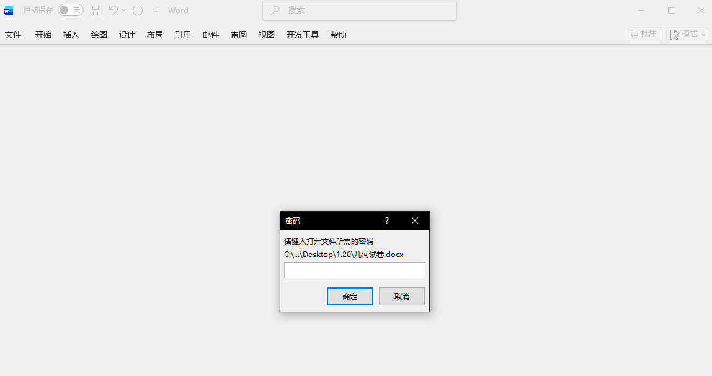Expand the Undo history dropdown arrow
This screenshot has height=376, width=712.
(123, 10)
